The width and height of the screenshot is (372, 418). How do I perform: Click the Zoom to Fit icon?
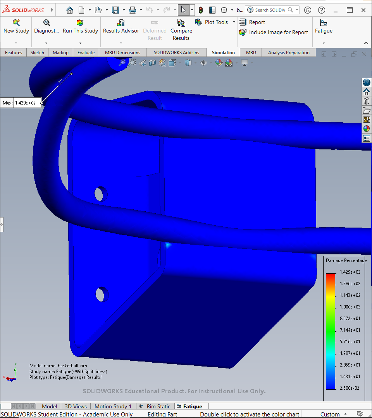pyautogui.click(x=122, y=63)
